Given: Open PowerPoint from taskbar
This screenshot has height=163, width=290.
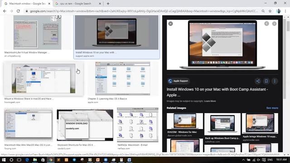Looking at the screenshot, I should click(98, 160).
